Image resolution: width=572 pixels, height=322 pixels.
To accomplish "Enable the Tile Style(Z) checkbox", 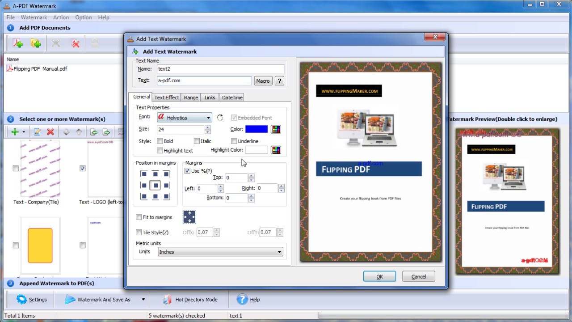I will [139, 233].
